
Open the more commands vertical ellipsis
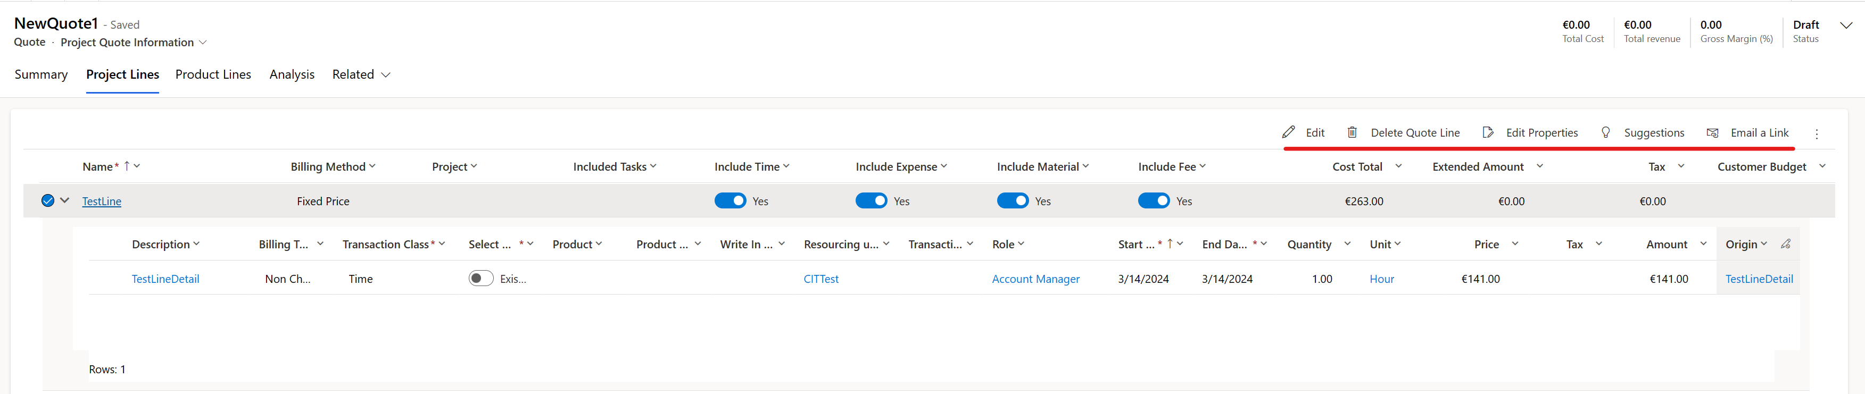click(1817, 134)
